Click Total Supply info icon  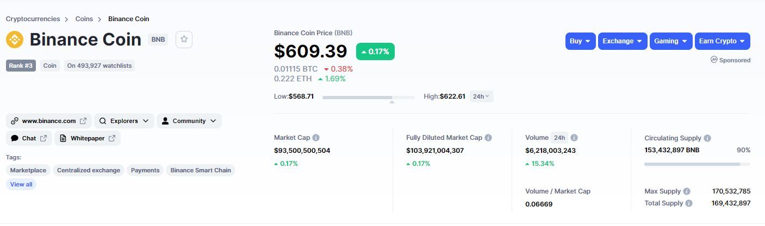point(689,203)
